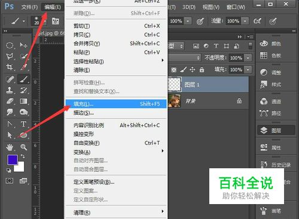Screen dimensions: 299x219
Task: Select the Clone Stamp tool
Action: [10, 90]
